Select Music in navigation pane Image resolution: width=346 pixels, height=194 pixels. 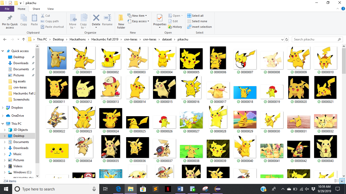pyautogui.click(x=17, y=154)
